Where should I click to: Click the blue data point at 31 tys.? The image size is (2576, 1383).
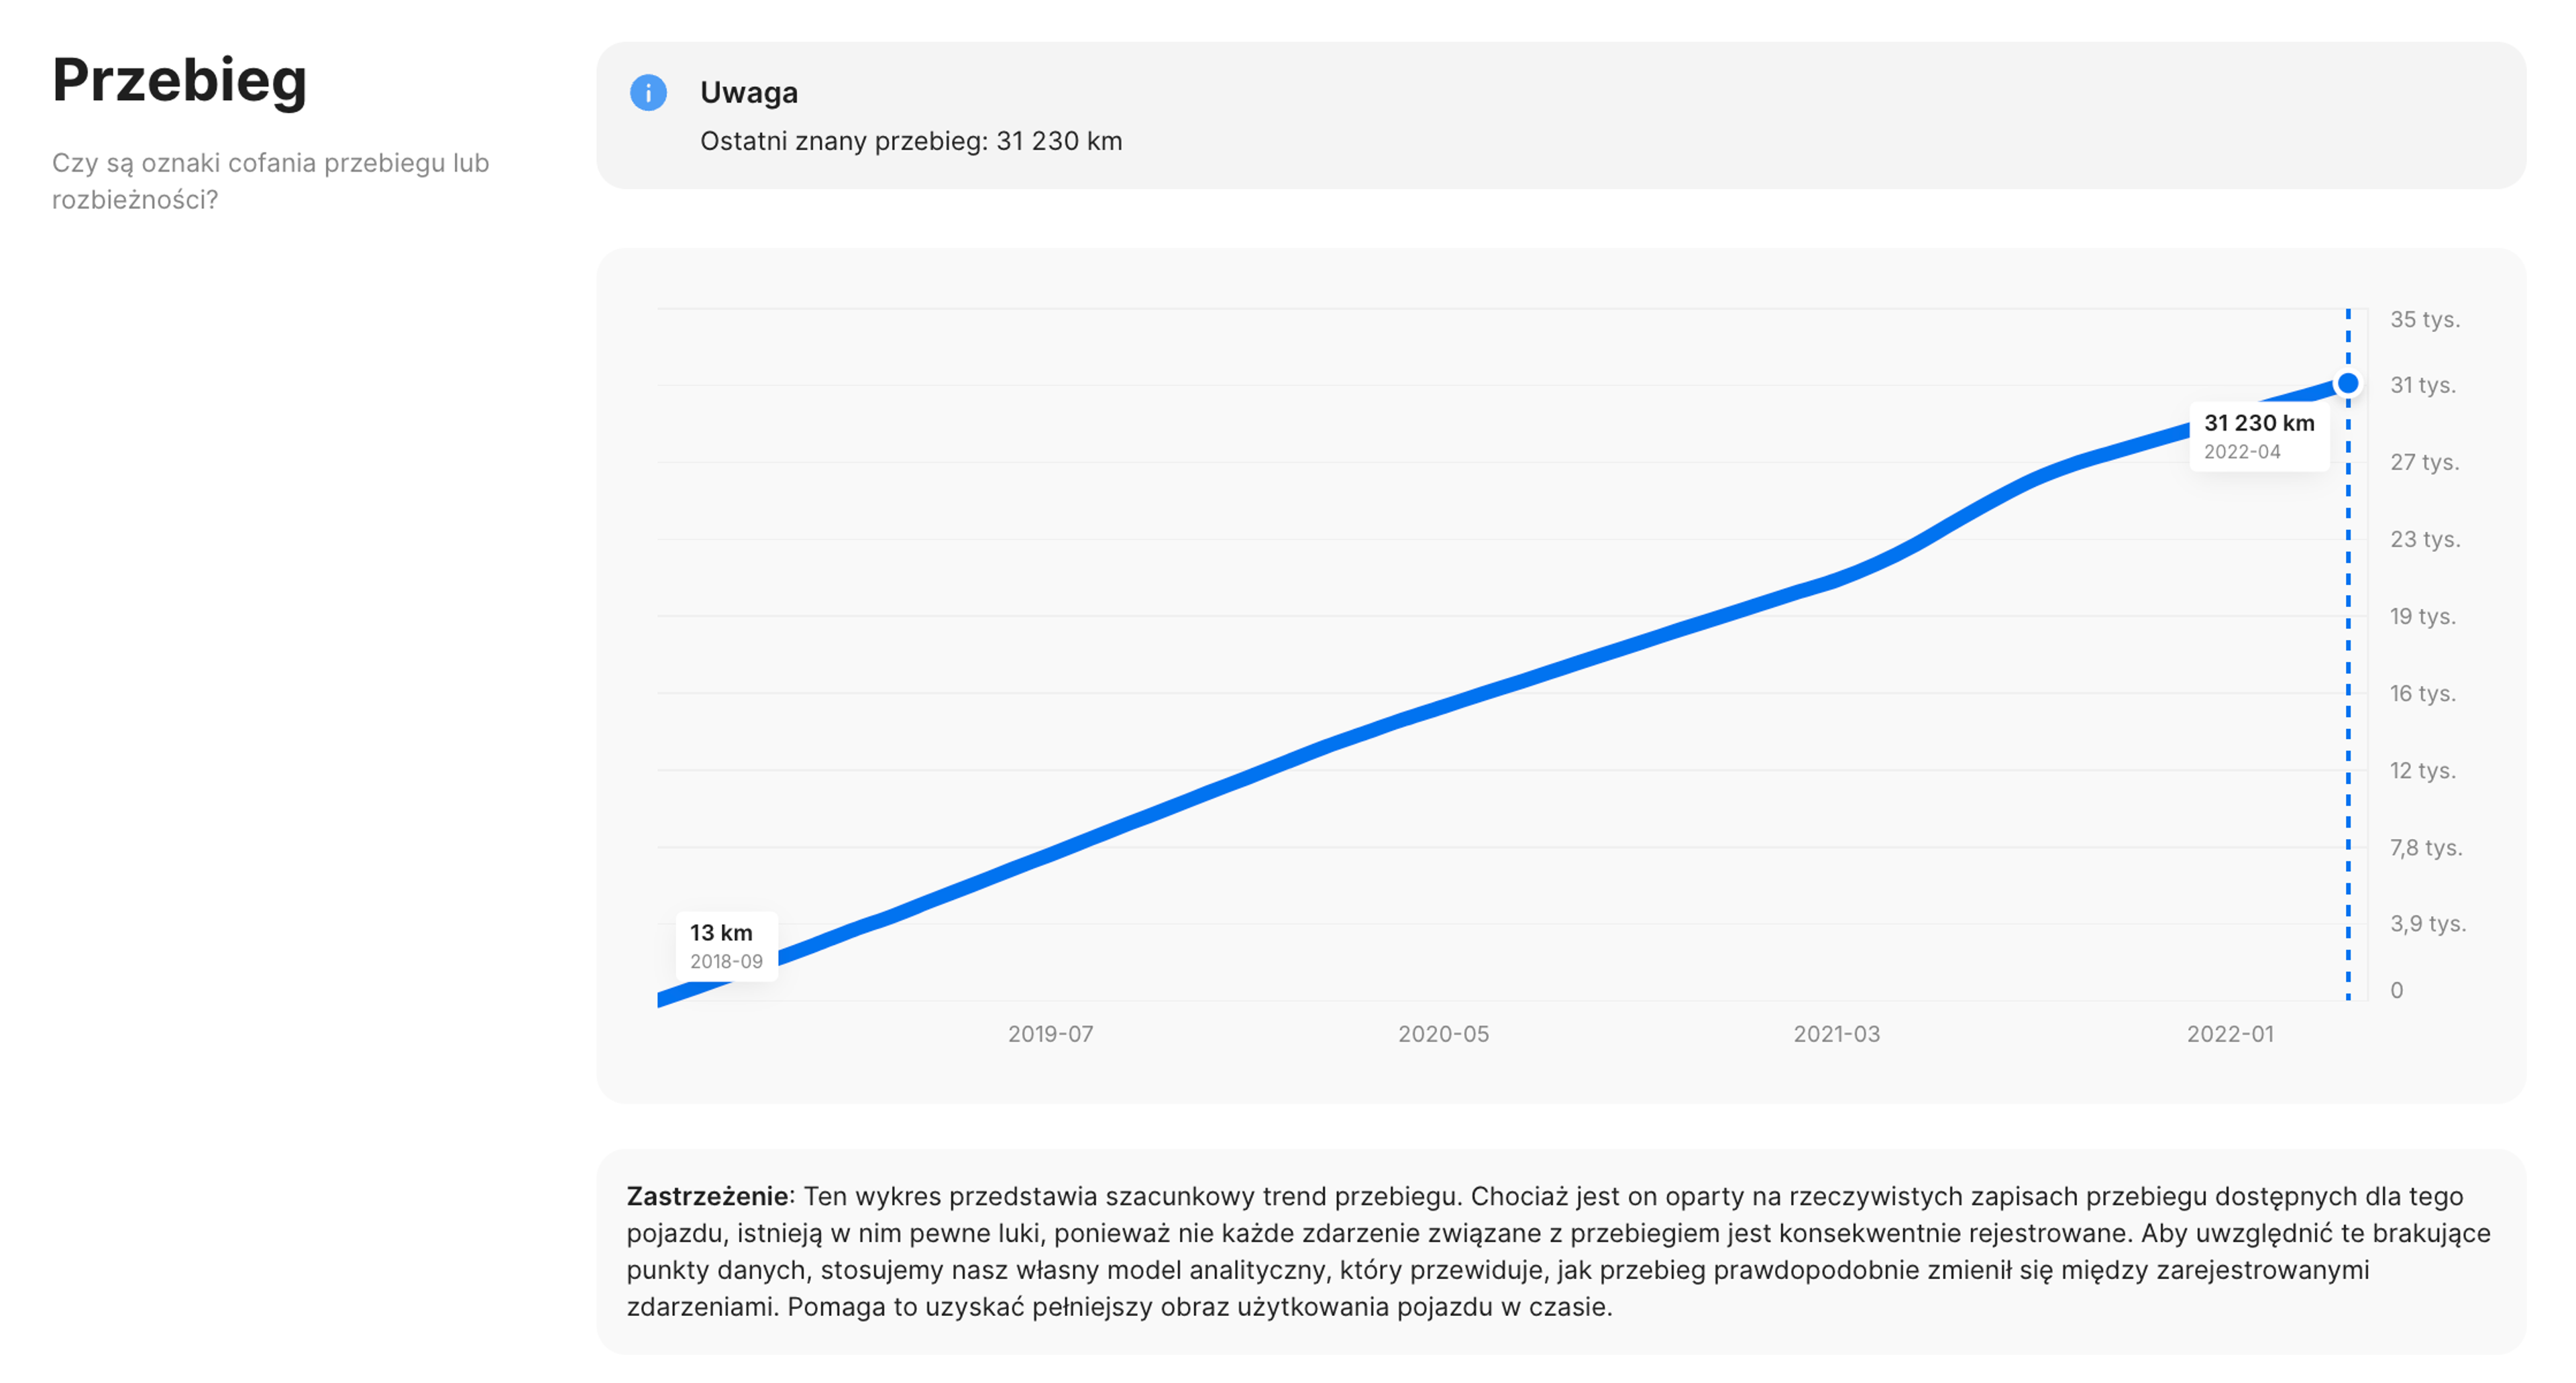pos(2347,383)
